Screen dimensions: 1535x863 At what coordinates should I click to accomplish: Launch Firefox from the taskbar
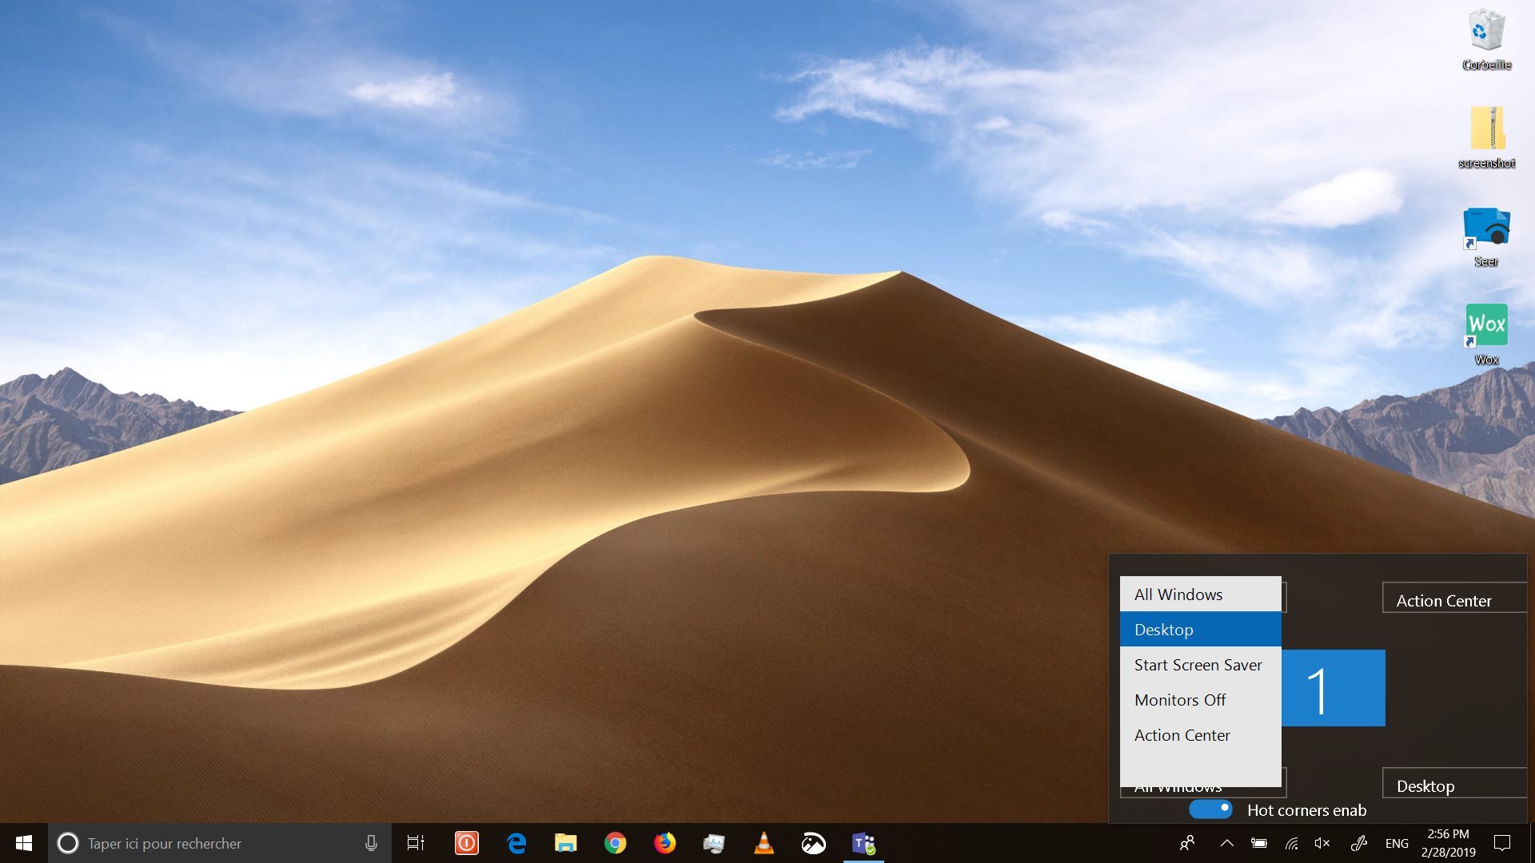coord(665,843)
